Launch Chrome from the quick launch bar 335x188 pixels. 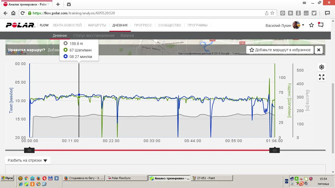coord(26,178)
